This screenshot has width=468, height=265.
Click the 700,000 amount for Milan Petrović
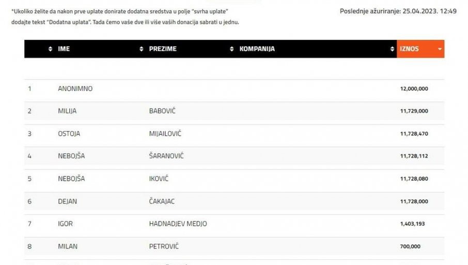click(x=410, y=246)
